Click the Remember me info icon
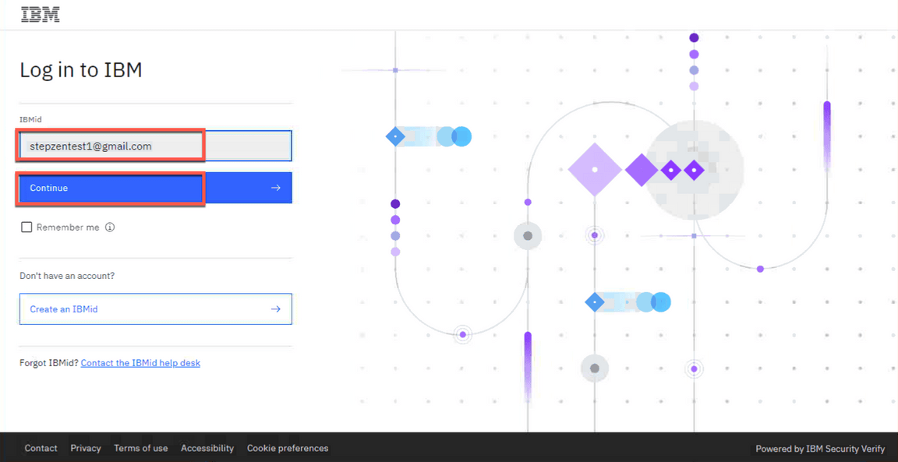The height and width of the screenshot is (462, 898). pos(111,227)
